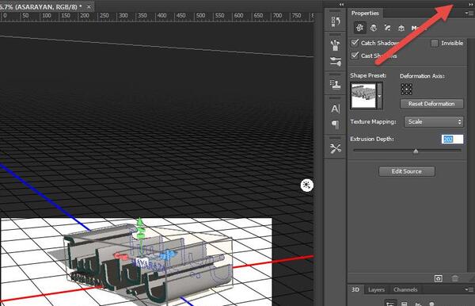The width and height of the screenshot is (475, 306).
Task: Click the trash delete icon in Properties
Action: (455, 278)
